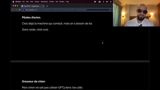Click the text "Donc reste, c'est cool."

pyautogui.click(x=35, y=29)
